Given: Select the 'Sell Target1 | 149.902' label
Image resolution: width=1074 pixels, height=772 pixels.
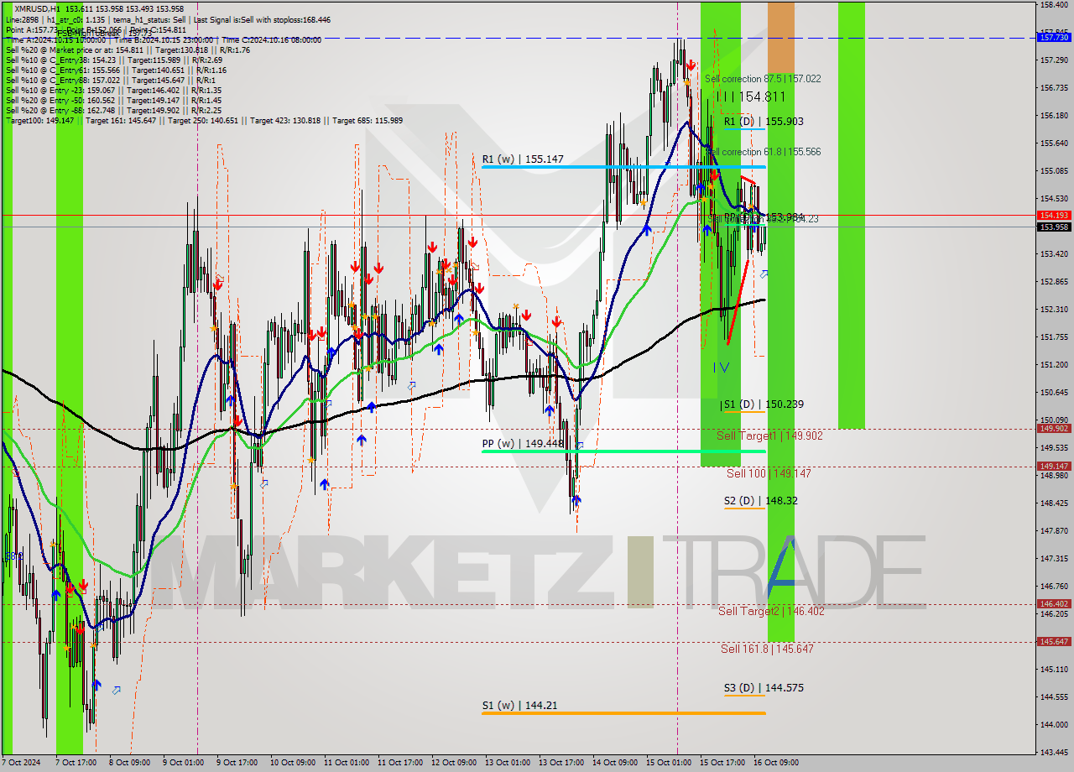Looking at the screenshot, I should pyautogui.click(x=769, y=436).
